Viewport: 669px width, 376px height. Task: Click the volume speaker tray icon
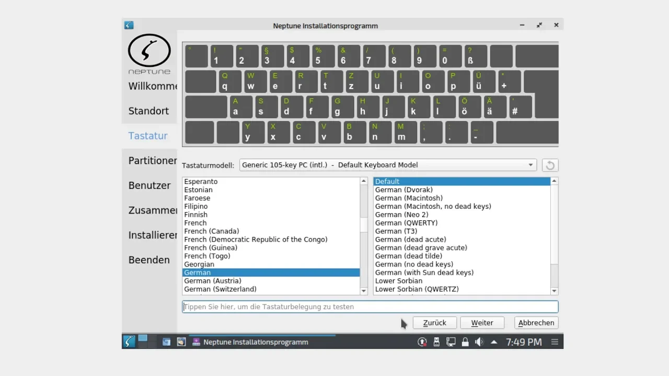(479, 342)
